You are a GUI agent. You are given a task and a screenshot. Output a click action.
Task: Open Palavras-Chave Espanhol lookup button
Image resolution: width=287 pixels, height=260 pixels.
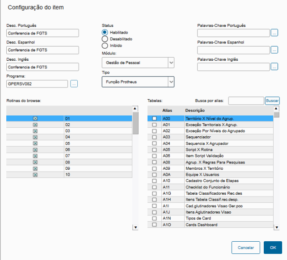274,50
